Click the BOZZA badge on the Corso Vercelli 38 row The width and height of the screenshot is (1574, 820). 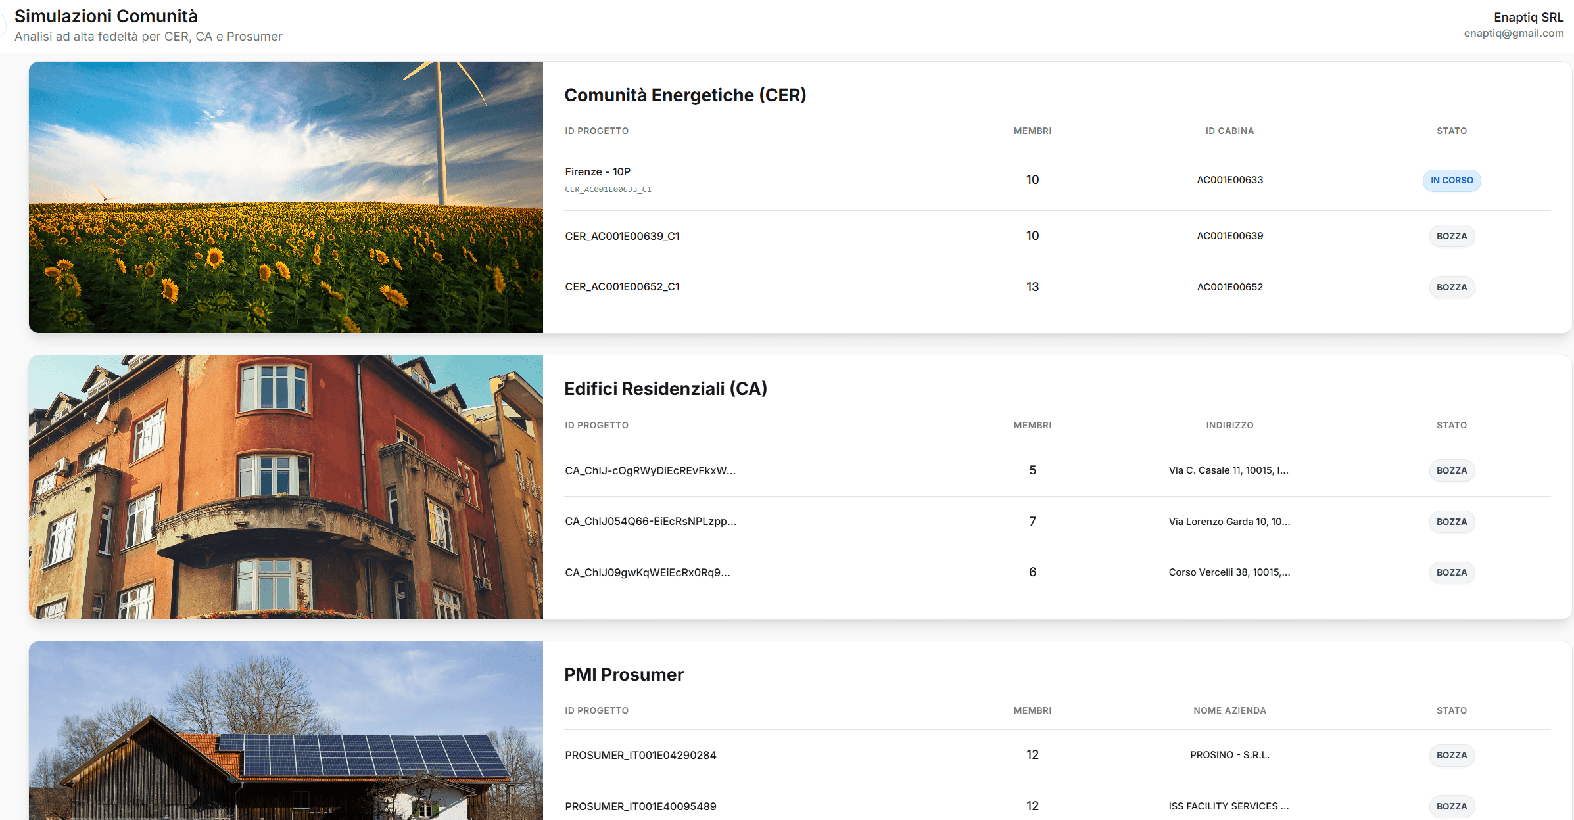(x=1451, y=572)
